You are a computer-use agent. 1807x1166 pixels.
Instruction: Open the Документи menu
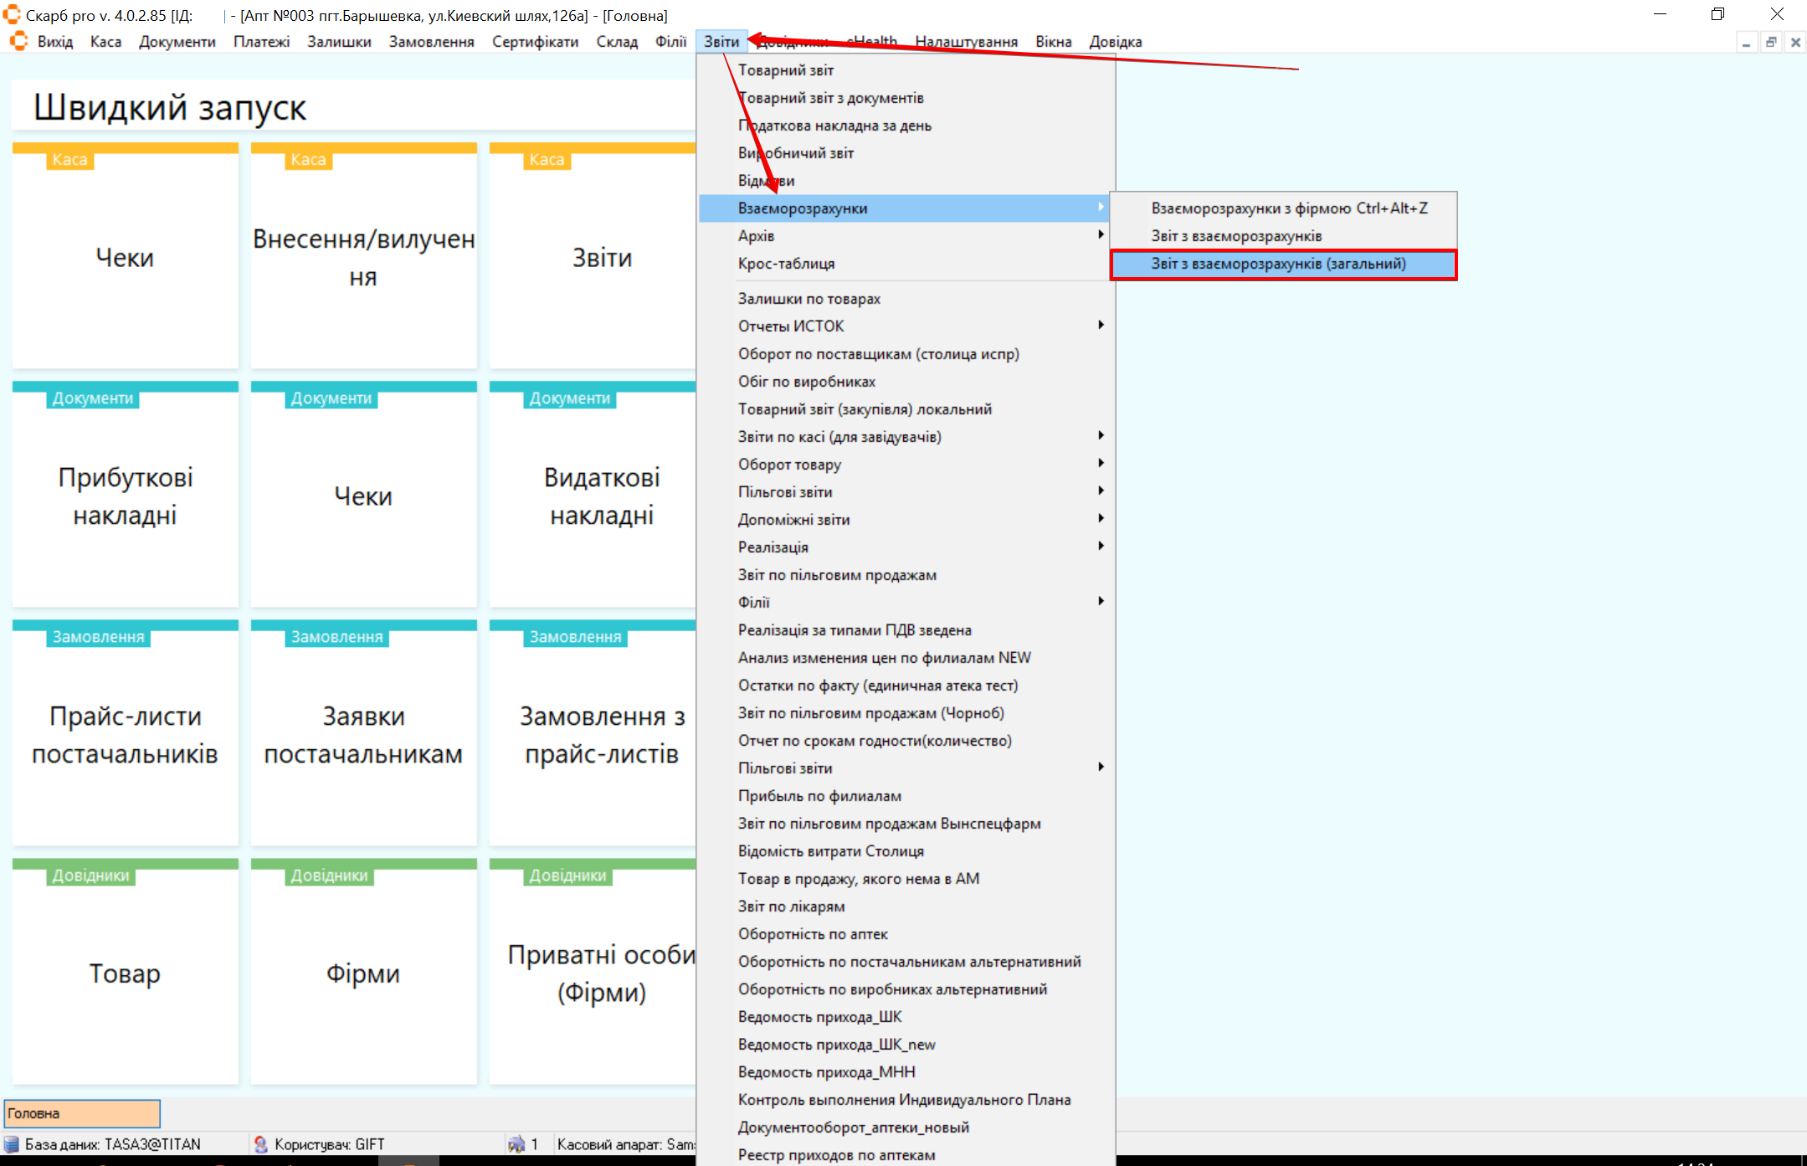[x=177, y=42]
